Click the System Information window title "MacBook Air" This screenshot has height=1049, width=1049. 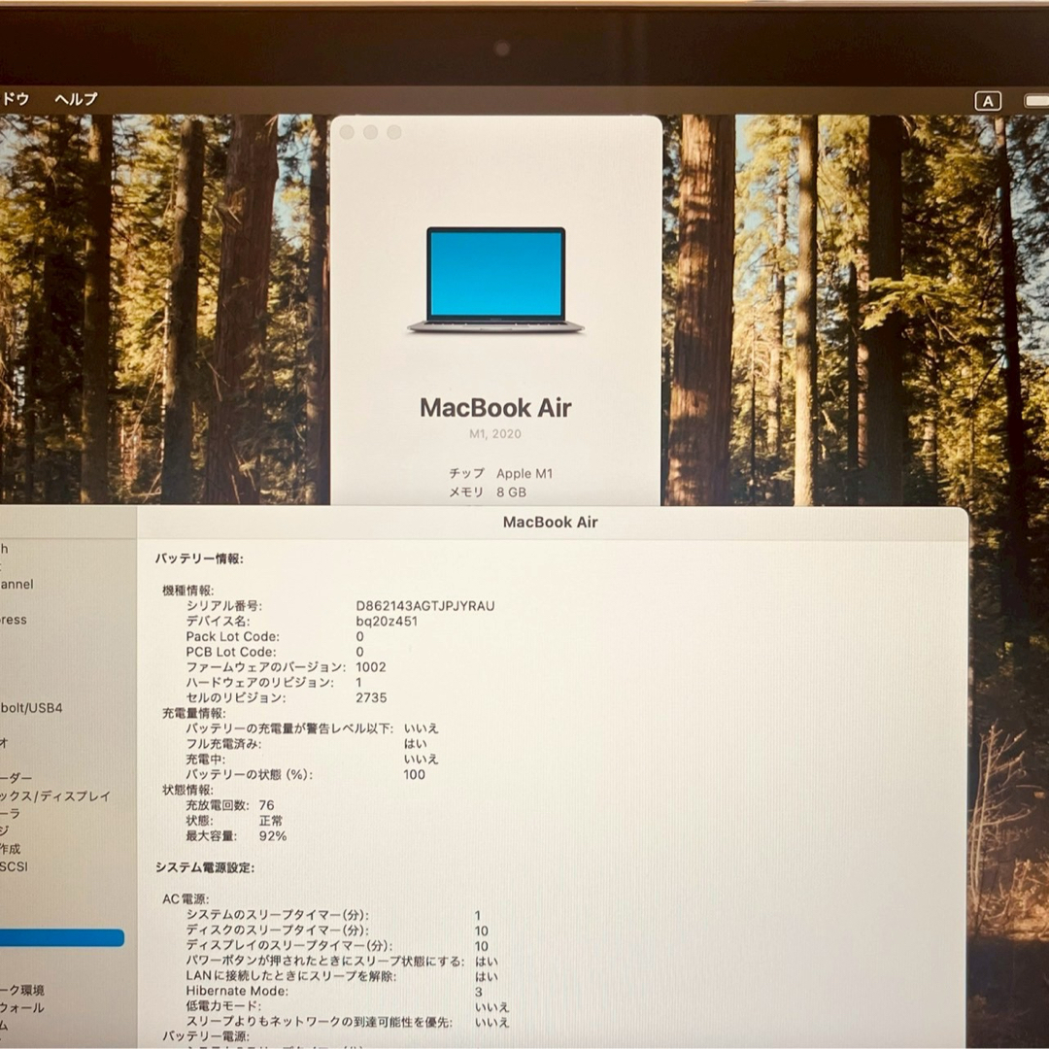[550, 523]
